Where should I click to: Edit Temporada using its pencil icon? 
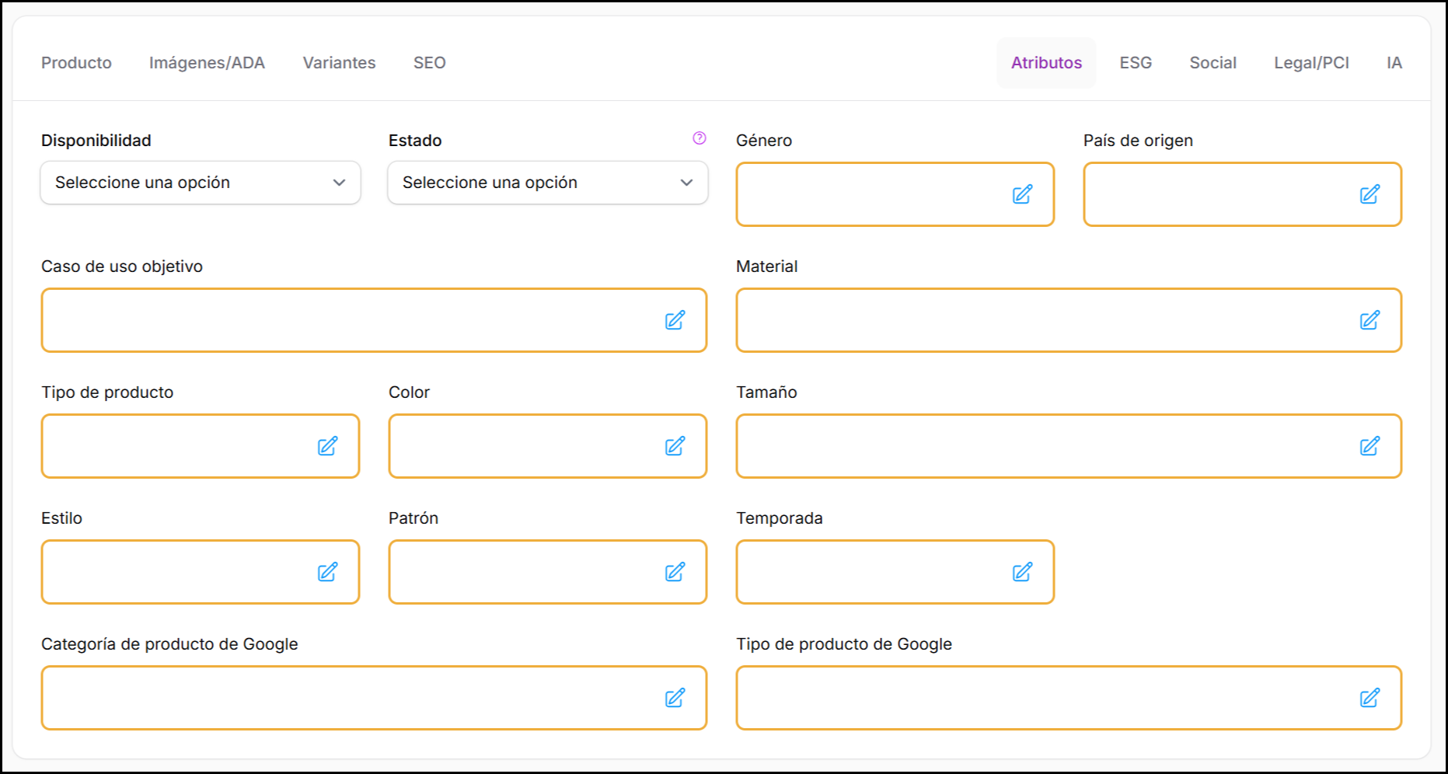(x=1022, y=572)
